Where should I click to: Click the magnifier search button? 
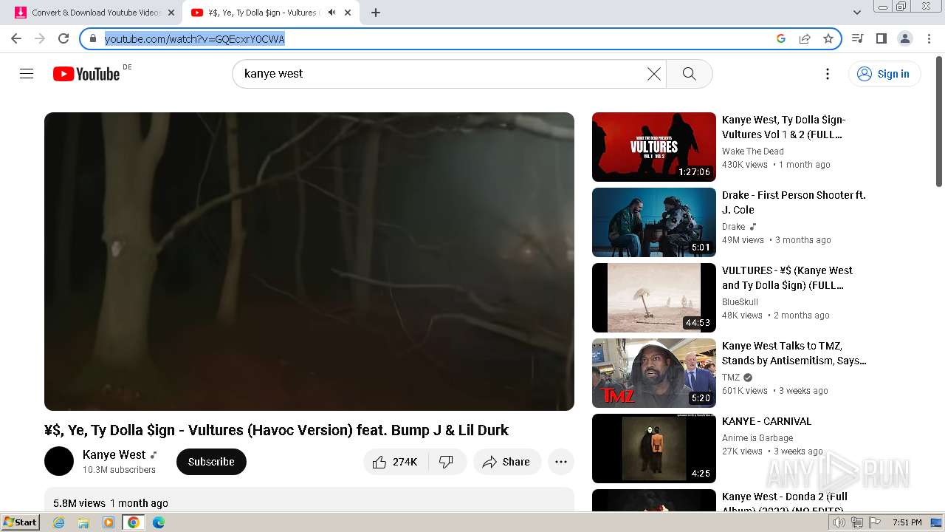[x=690, y=74]
